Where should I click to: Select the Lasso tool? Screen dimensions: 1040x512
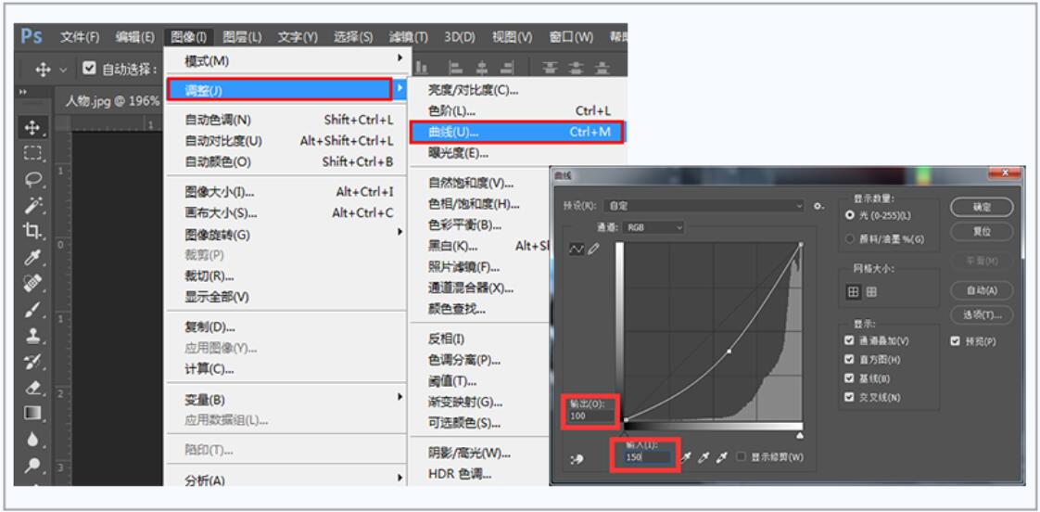[x=32, y=179]
